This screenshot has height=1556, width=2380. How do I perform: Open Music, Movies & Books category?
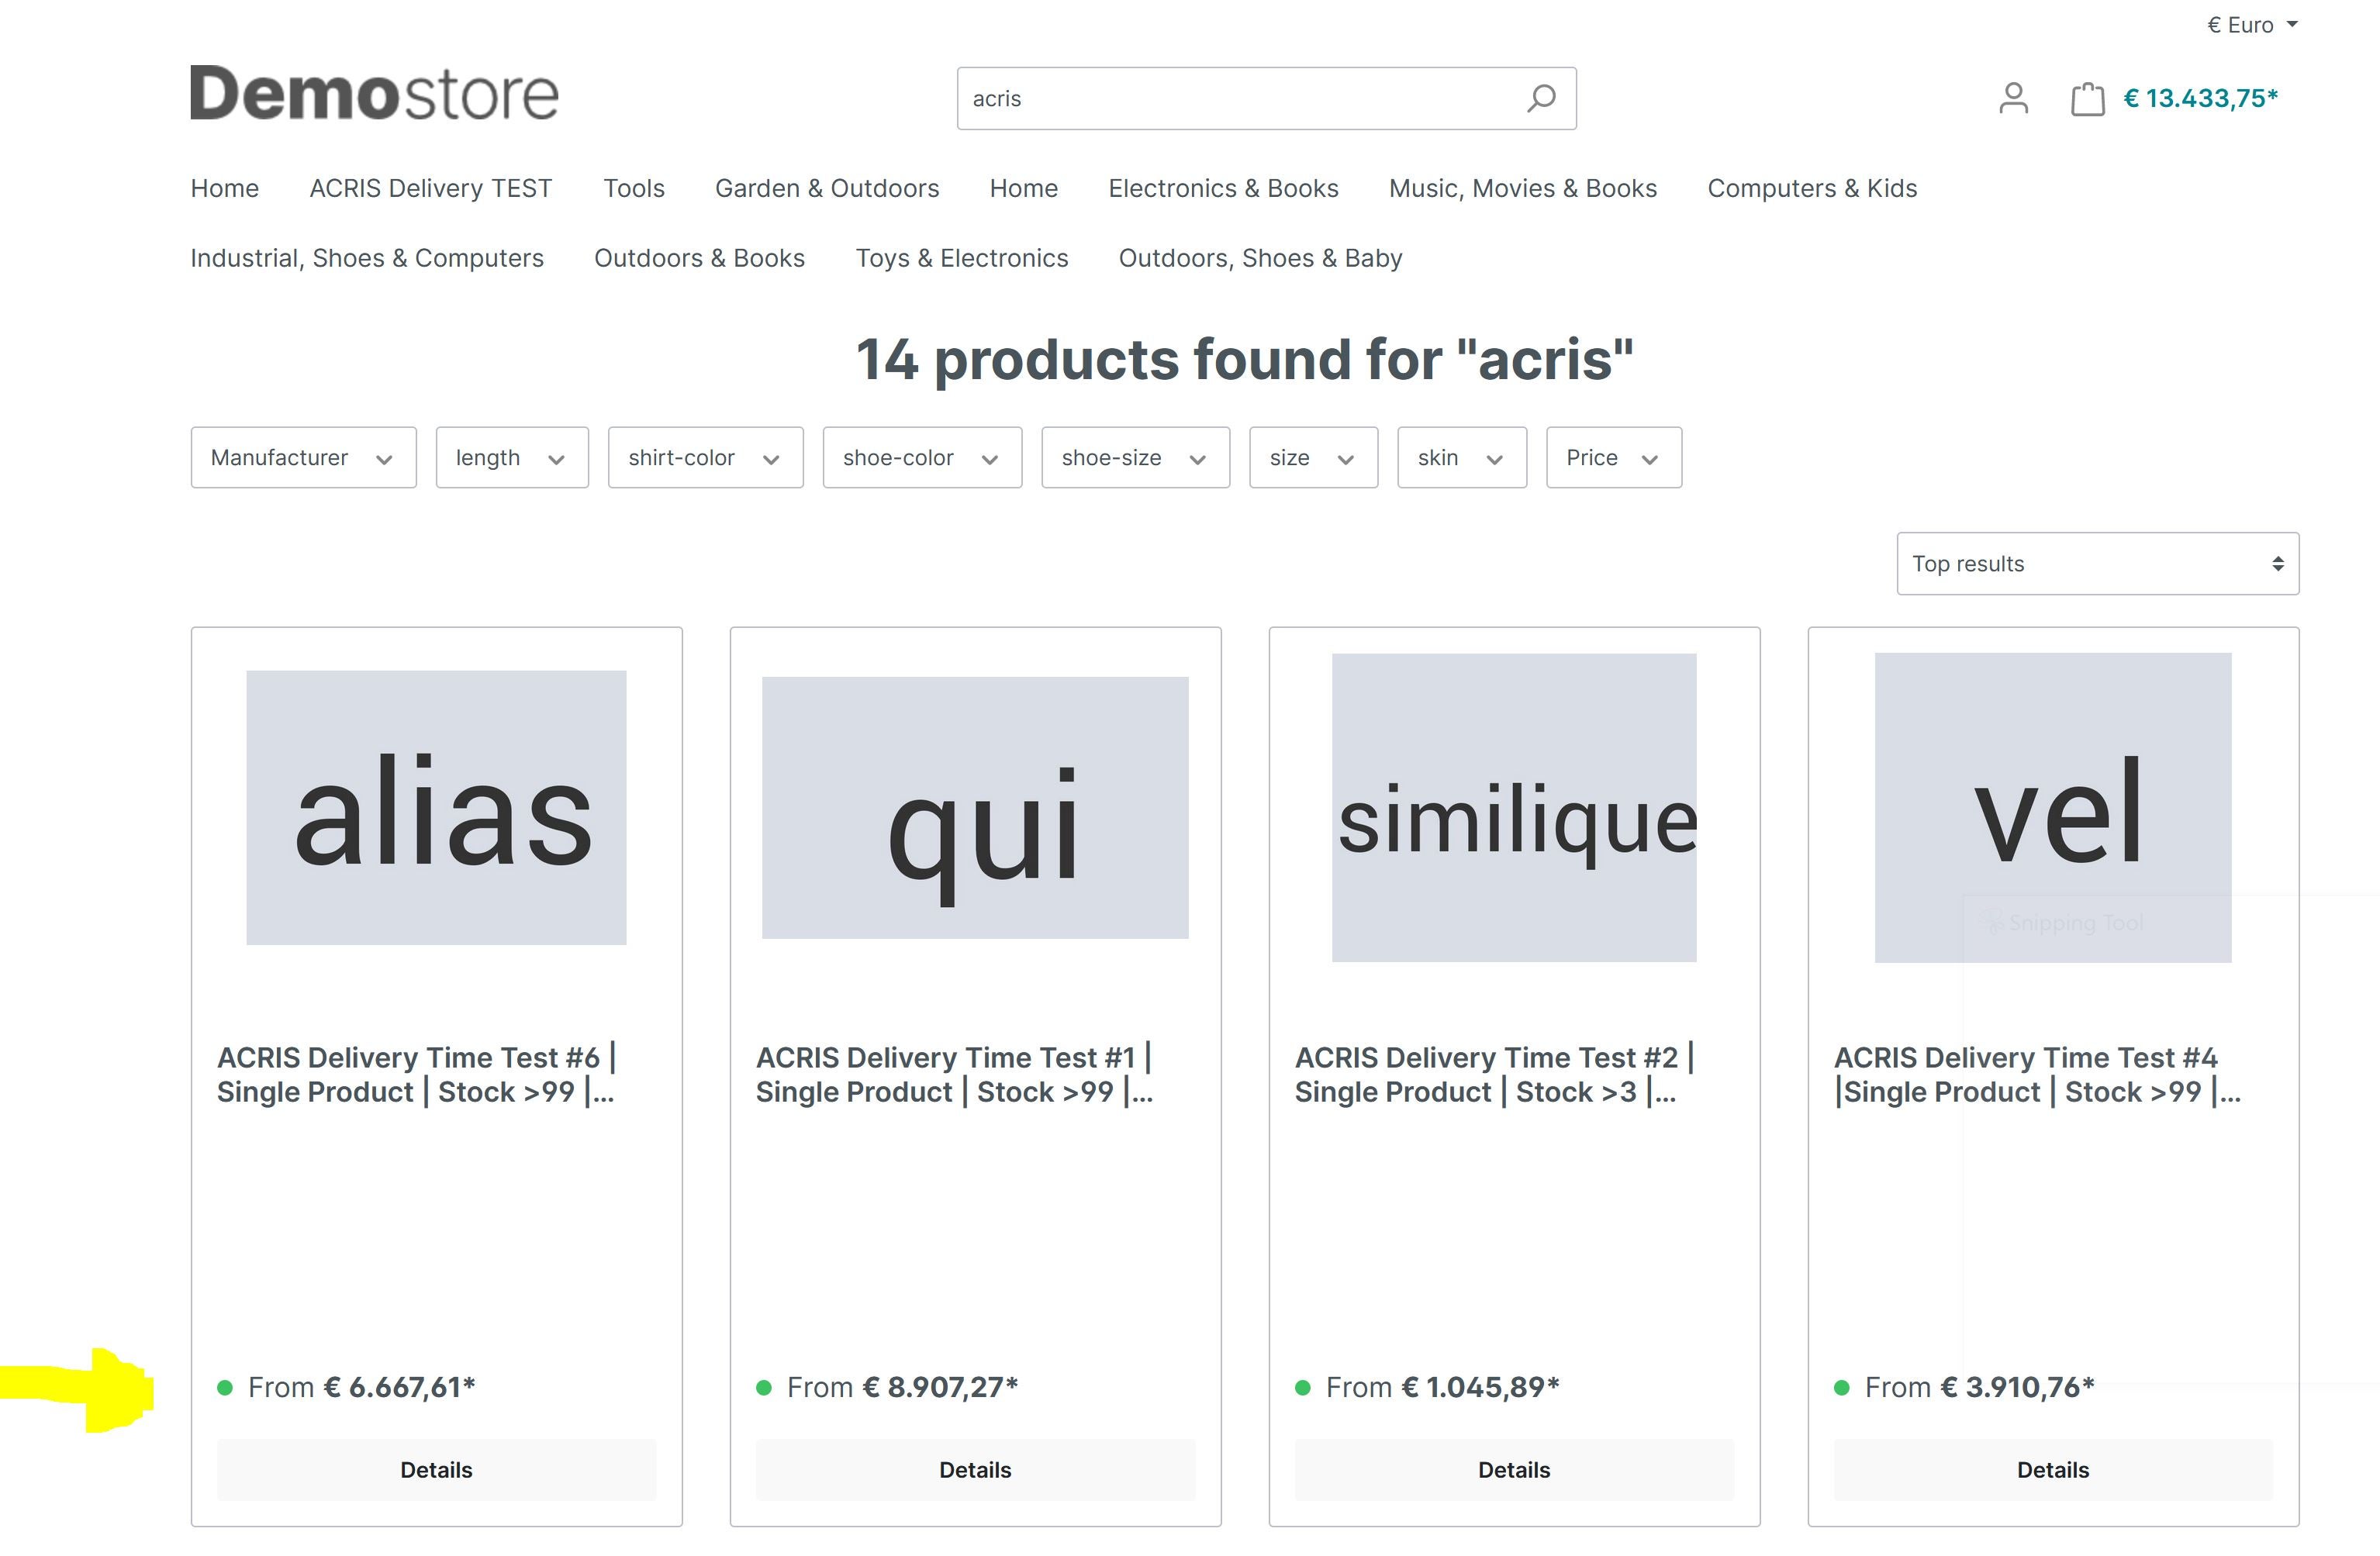pos(1522,188)
